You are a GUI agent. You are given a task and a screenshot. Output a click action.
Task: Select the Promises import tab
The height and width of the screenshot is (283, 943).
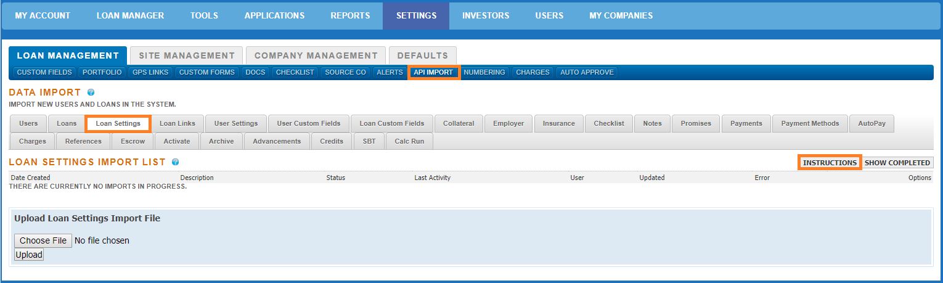[x=696, y=123]
